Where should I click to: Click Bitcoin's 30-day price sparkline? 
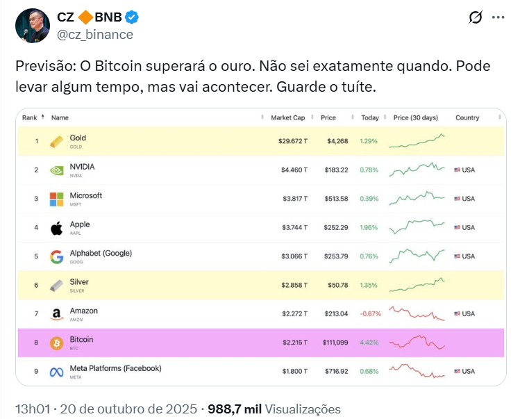tap(417, 343)
